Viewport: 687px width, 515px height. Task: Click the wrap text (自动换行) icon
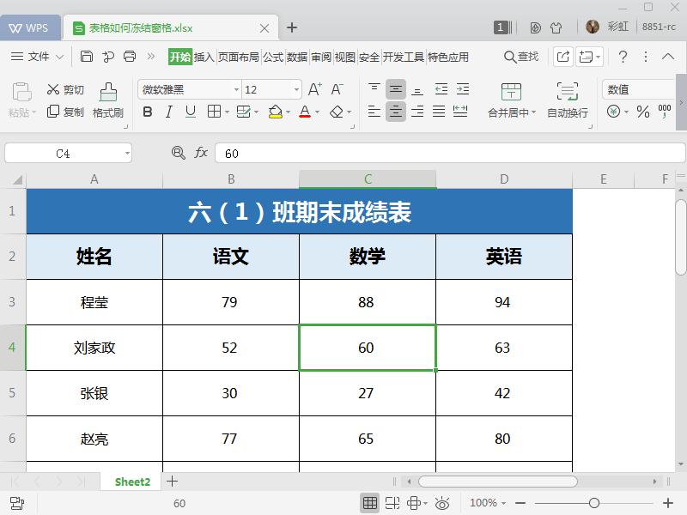(x=567, y=97)
